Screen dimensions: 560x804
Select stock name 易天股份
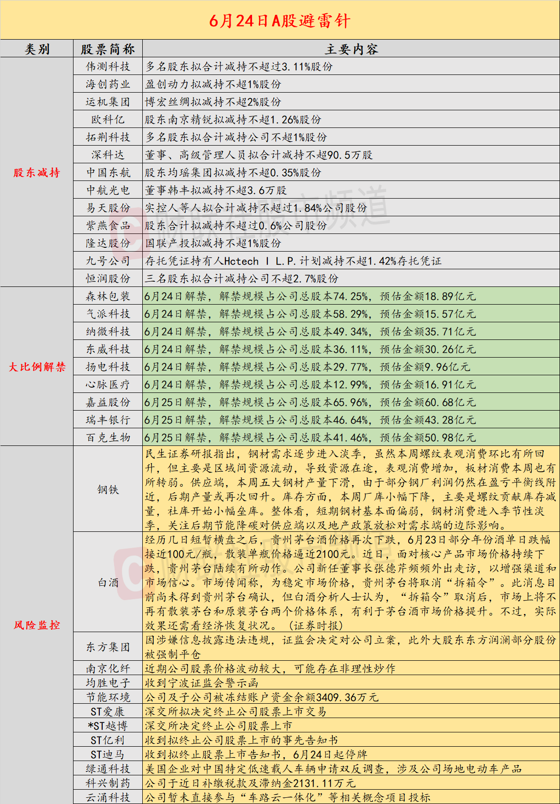108,208
